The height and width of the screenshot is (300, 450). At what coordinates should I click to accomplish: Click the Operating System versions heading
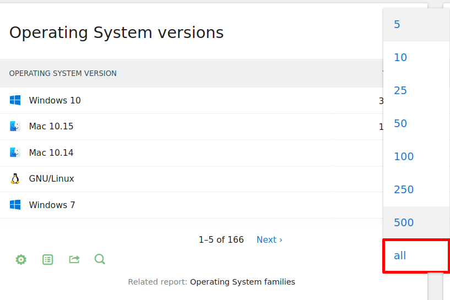pos(116,32)
